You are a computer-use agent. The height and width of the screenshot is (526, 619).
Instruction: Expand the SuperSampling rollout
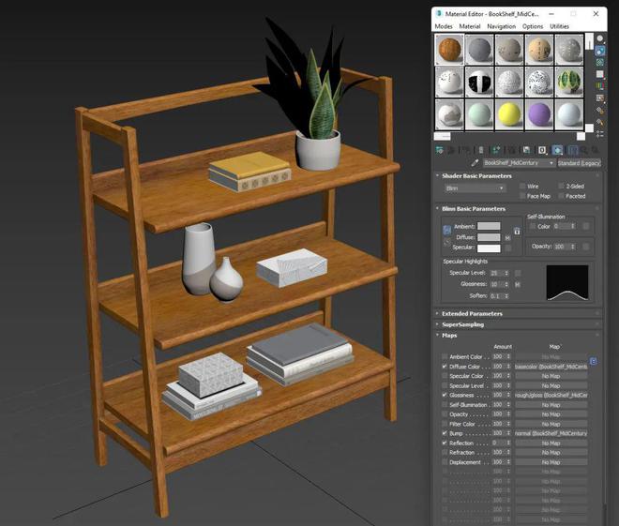[x=462, y=324]
